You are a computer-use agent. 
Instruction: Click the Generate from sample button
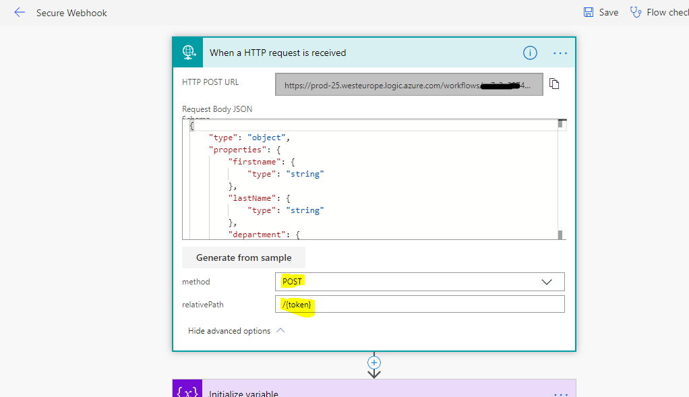243,257
